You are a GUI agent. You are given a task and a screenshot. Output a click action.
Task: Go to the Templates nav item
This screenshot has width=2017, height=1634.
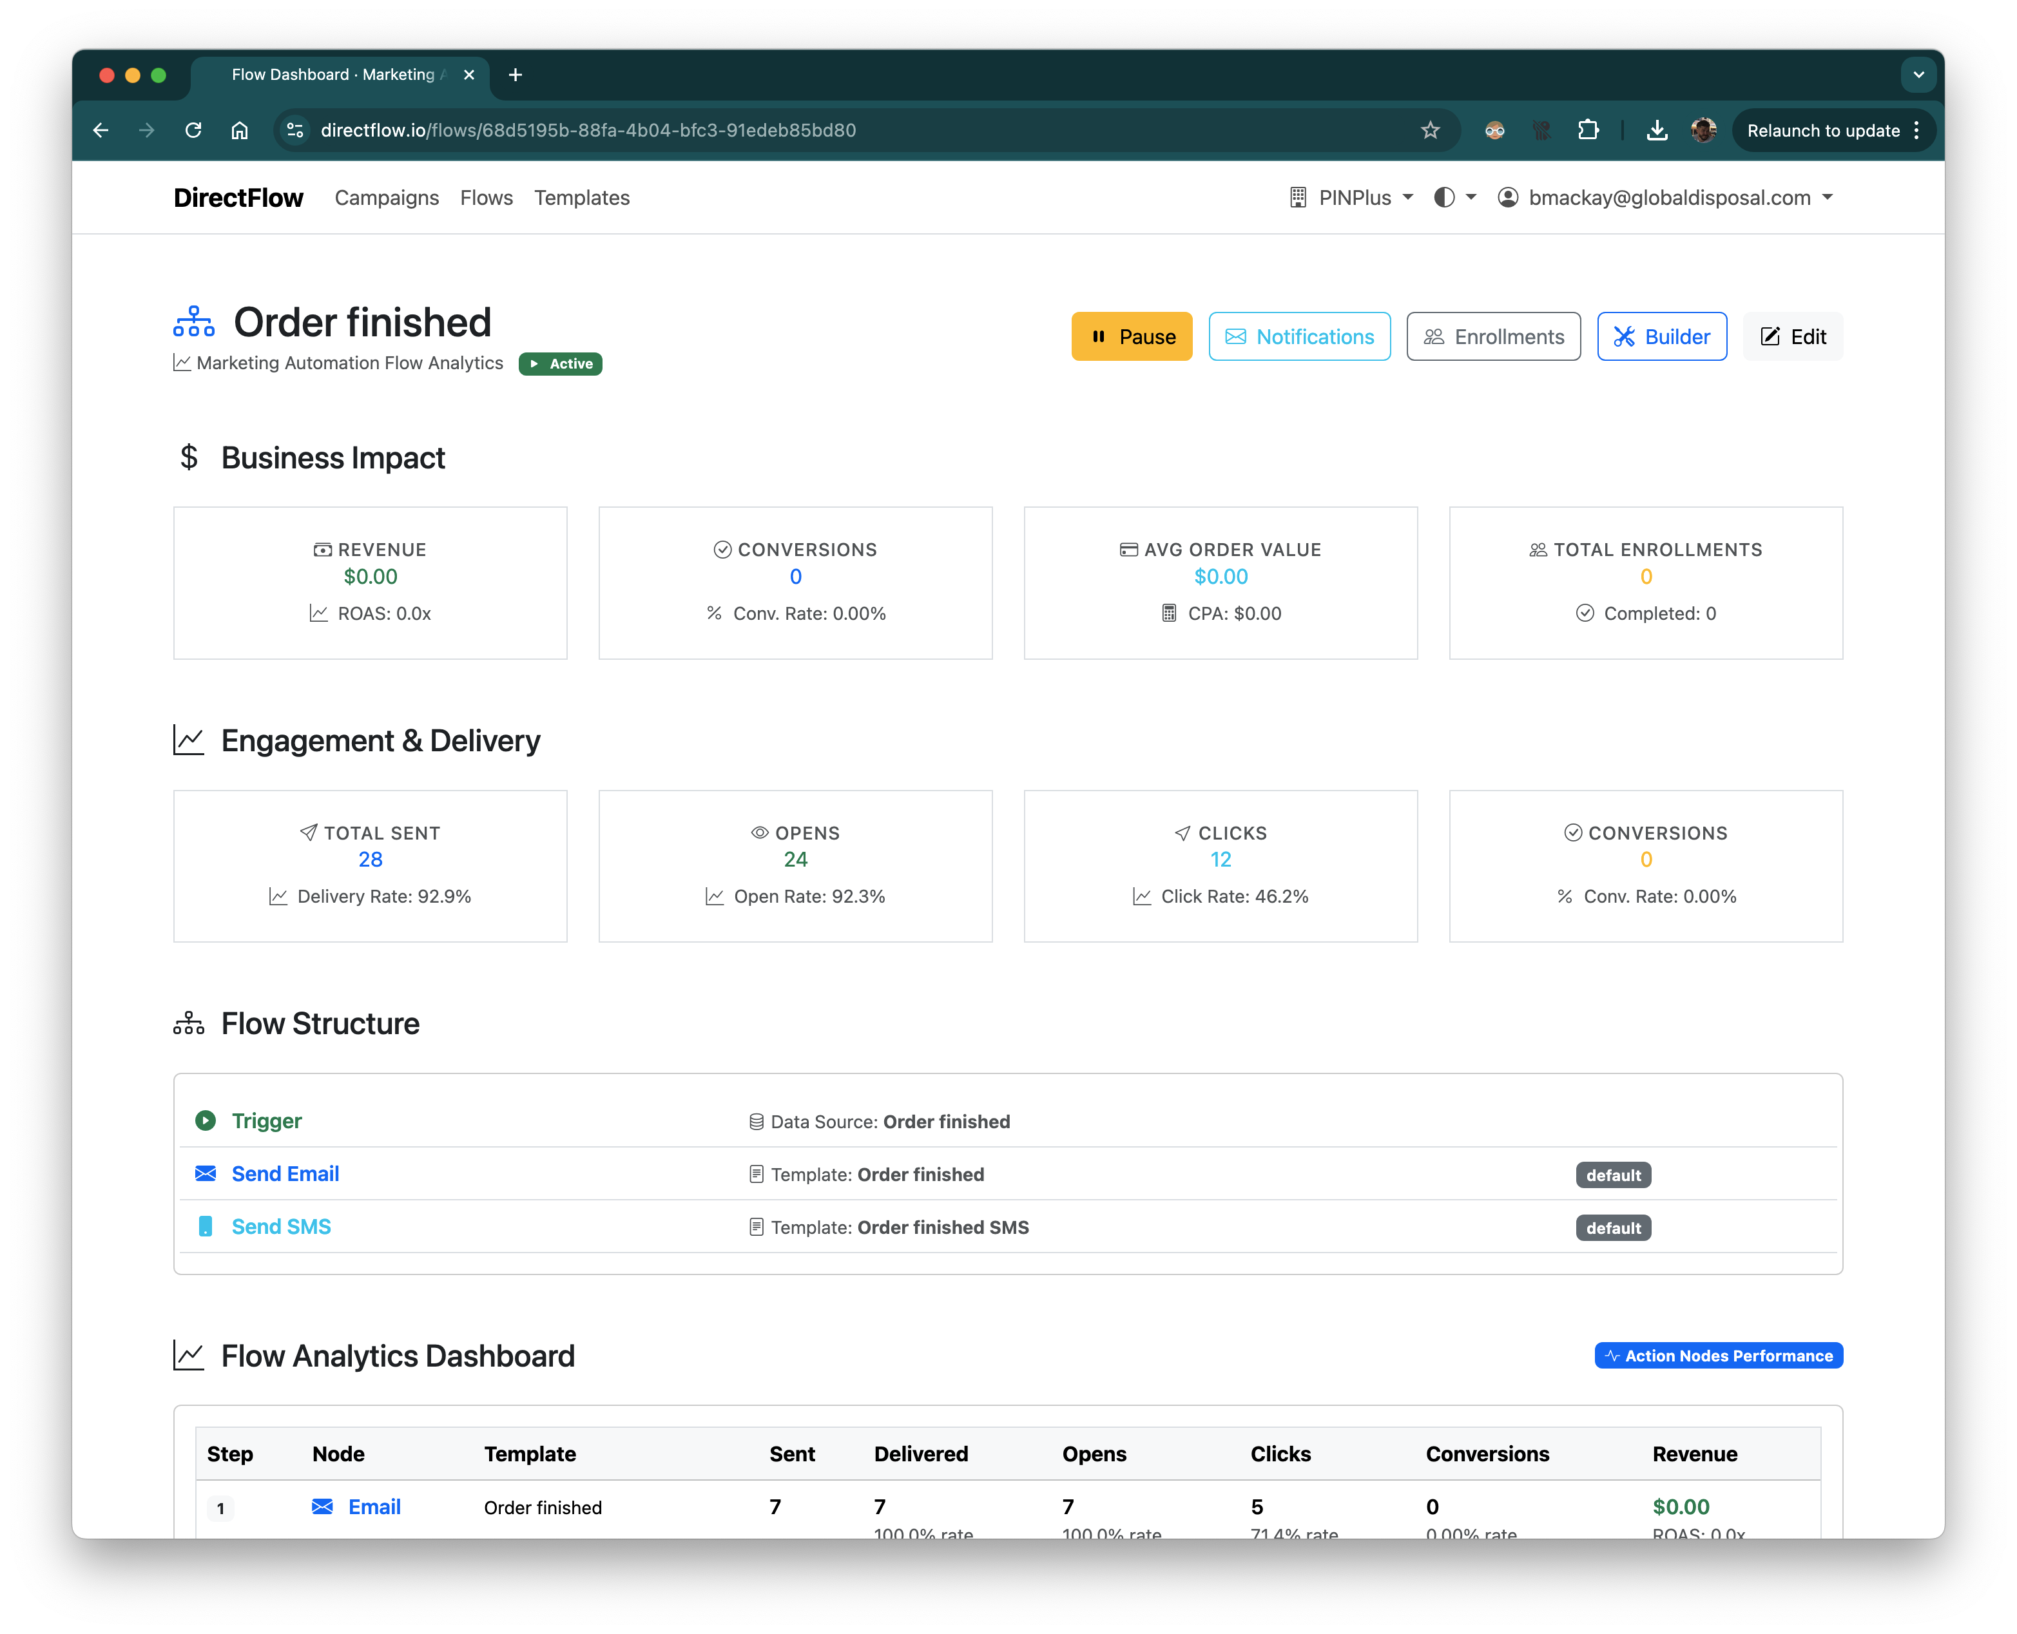[x=582, y=198]
